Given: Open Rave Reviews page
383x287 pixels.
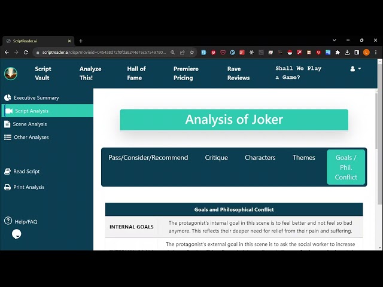Looking at the screenshot, I should coord(238,73).
